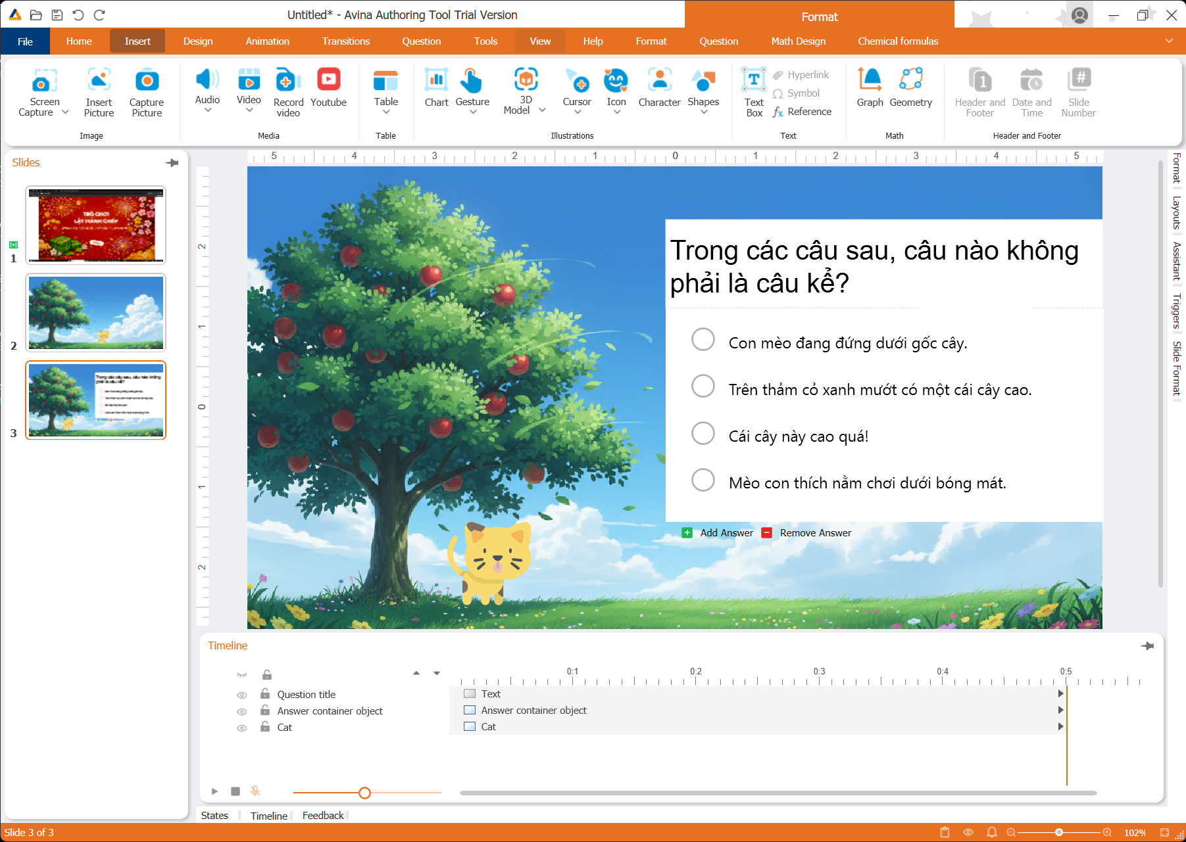Adjust the timeline playback speed slider
Screen dimensions: 1186x842
point(365,793)
